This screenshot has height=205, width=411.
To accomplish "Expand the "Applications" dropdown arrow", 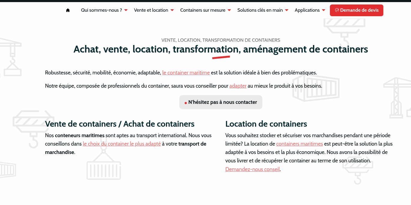I will tap(324, 10).
